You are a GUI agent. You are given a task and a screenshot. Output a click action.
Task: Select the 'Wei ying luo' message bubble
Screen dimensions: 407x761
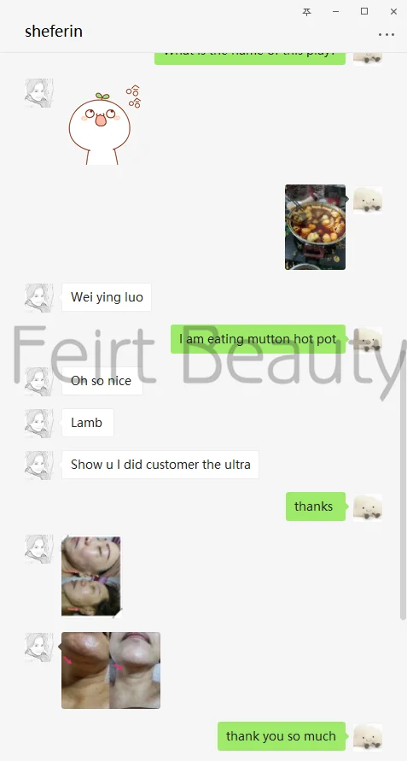(x=107, y=297)
